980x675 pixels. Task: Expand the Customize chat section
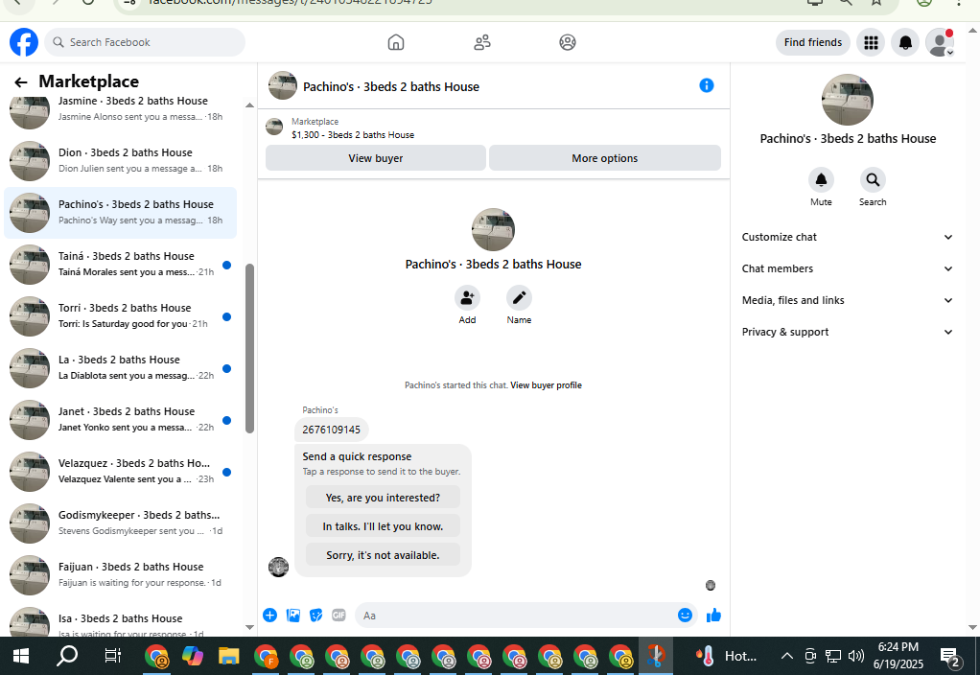click(x=848, y=237)
